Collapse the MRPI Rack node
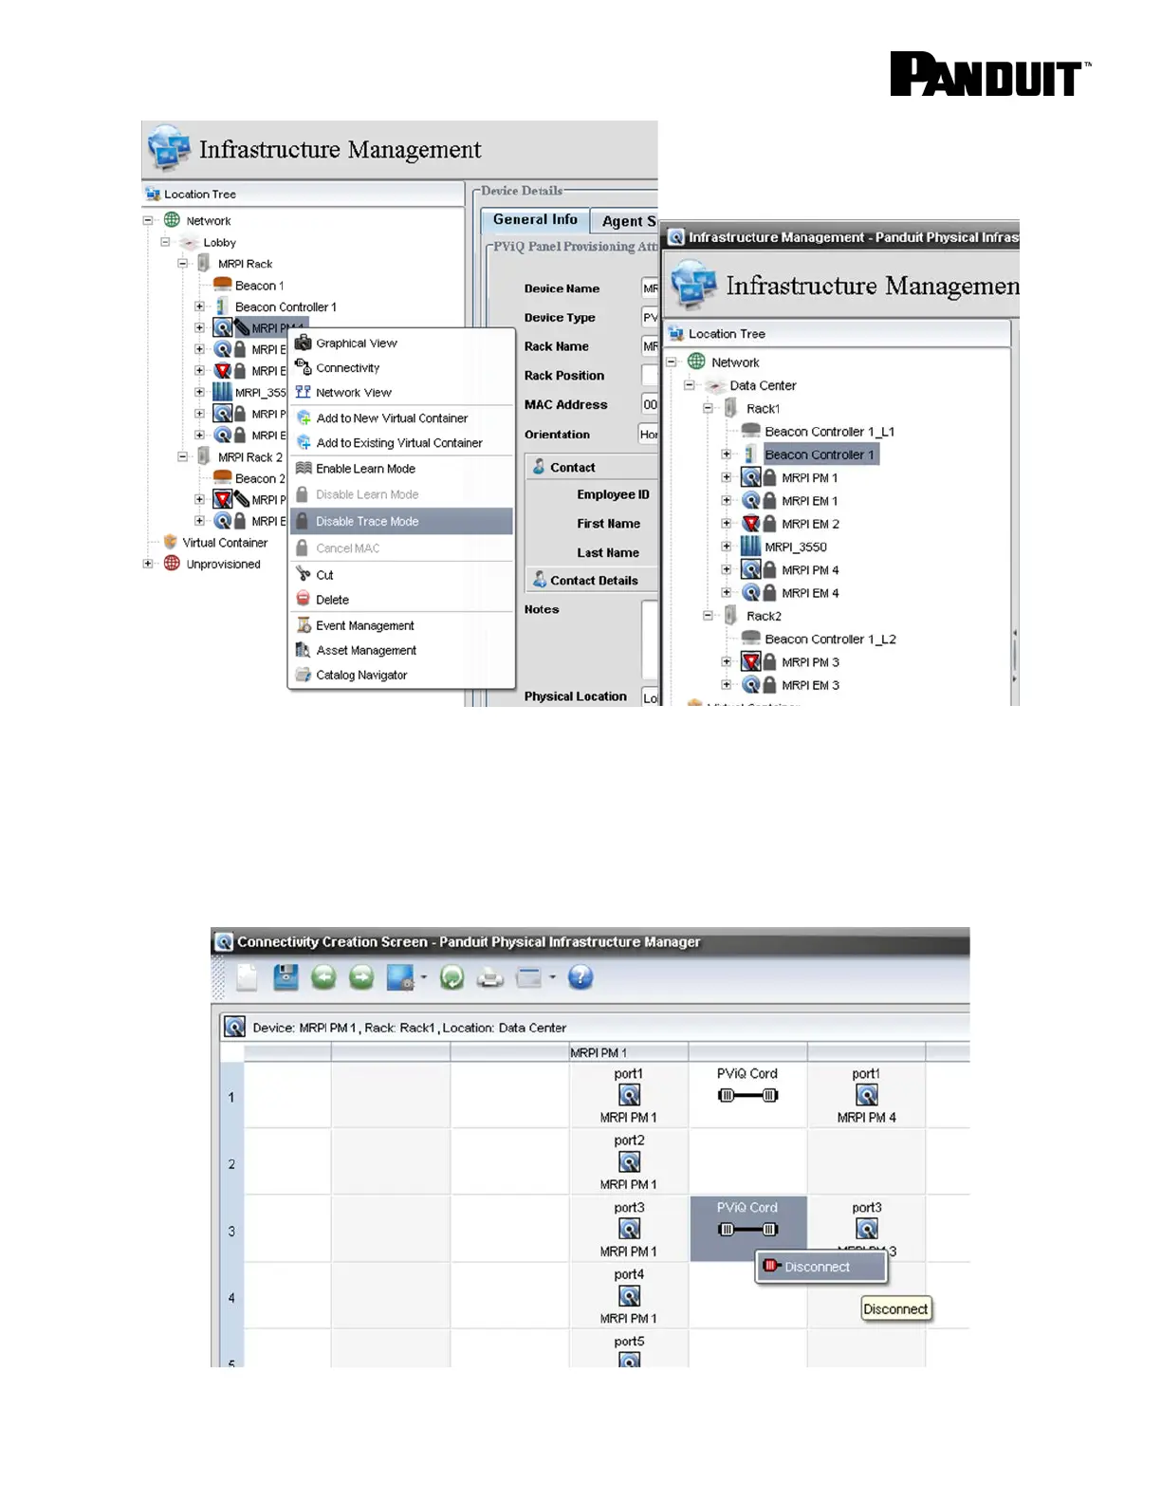1161x1503 pixels. pos(182,264)
